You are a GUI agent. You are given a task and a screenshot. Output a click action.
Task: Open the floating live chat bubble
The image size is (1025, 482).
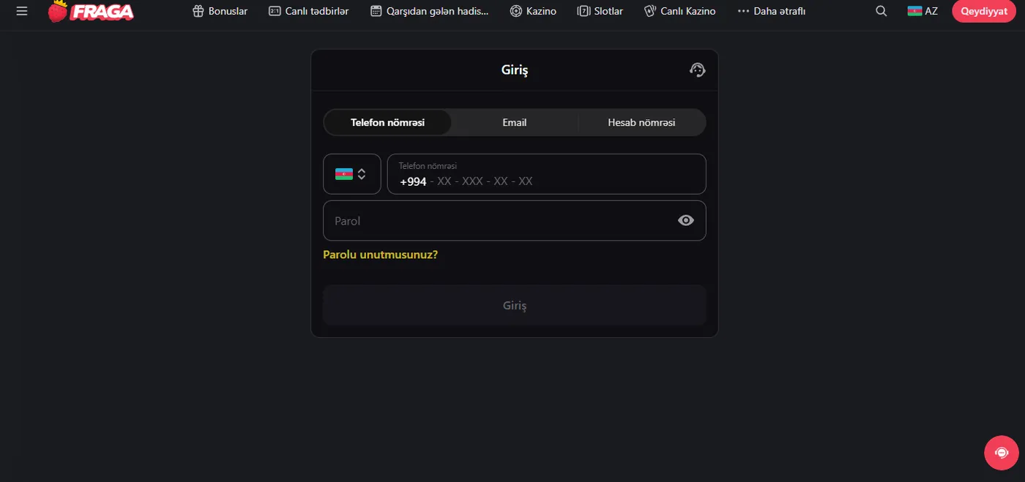pos(1001,452)
